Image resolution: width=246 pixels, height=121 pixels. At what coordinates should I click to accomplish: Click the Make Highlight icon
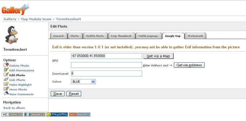(x=6, y=84)
